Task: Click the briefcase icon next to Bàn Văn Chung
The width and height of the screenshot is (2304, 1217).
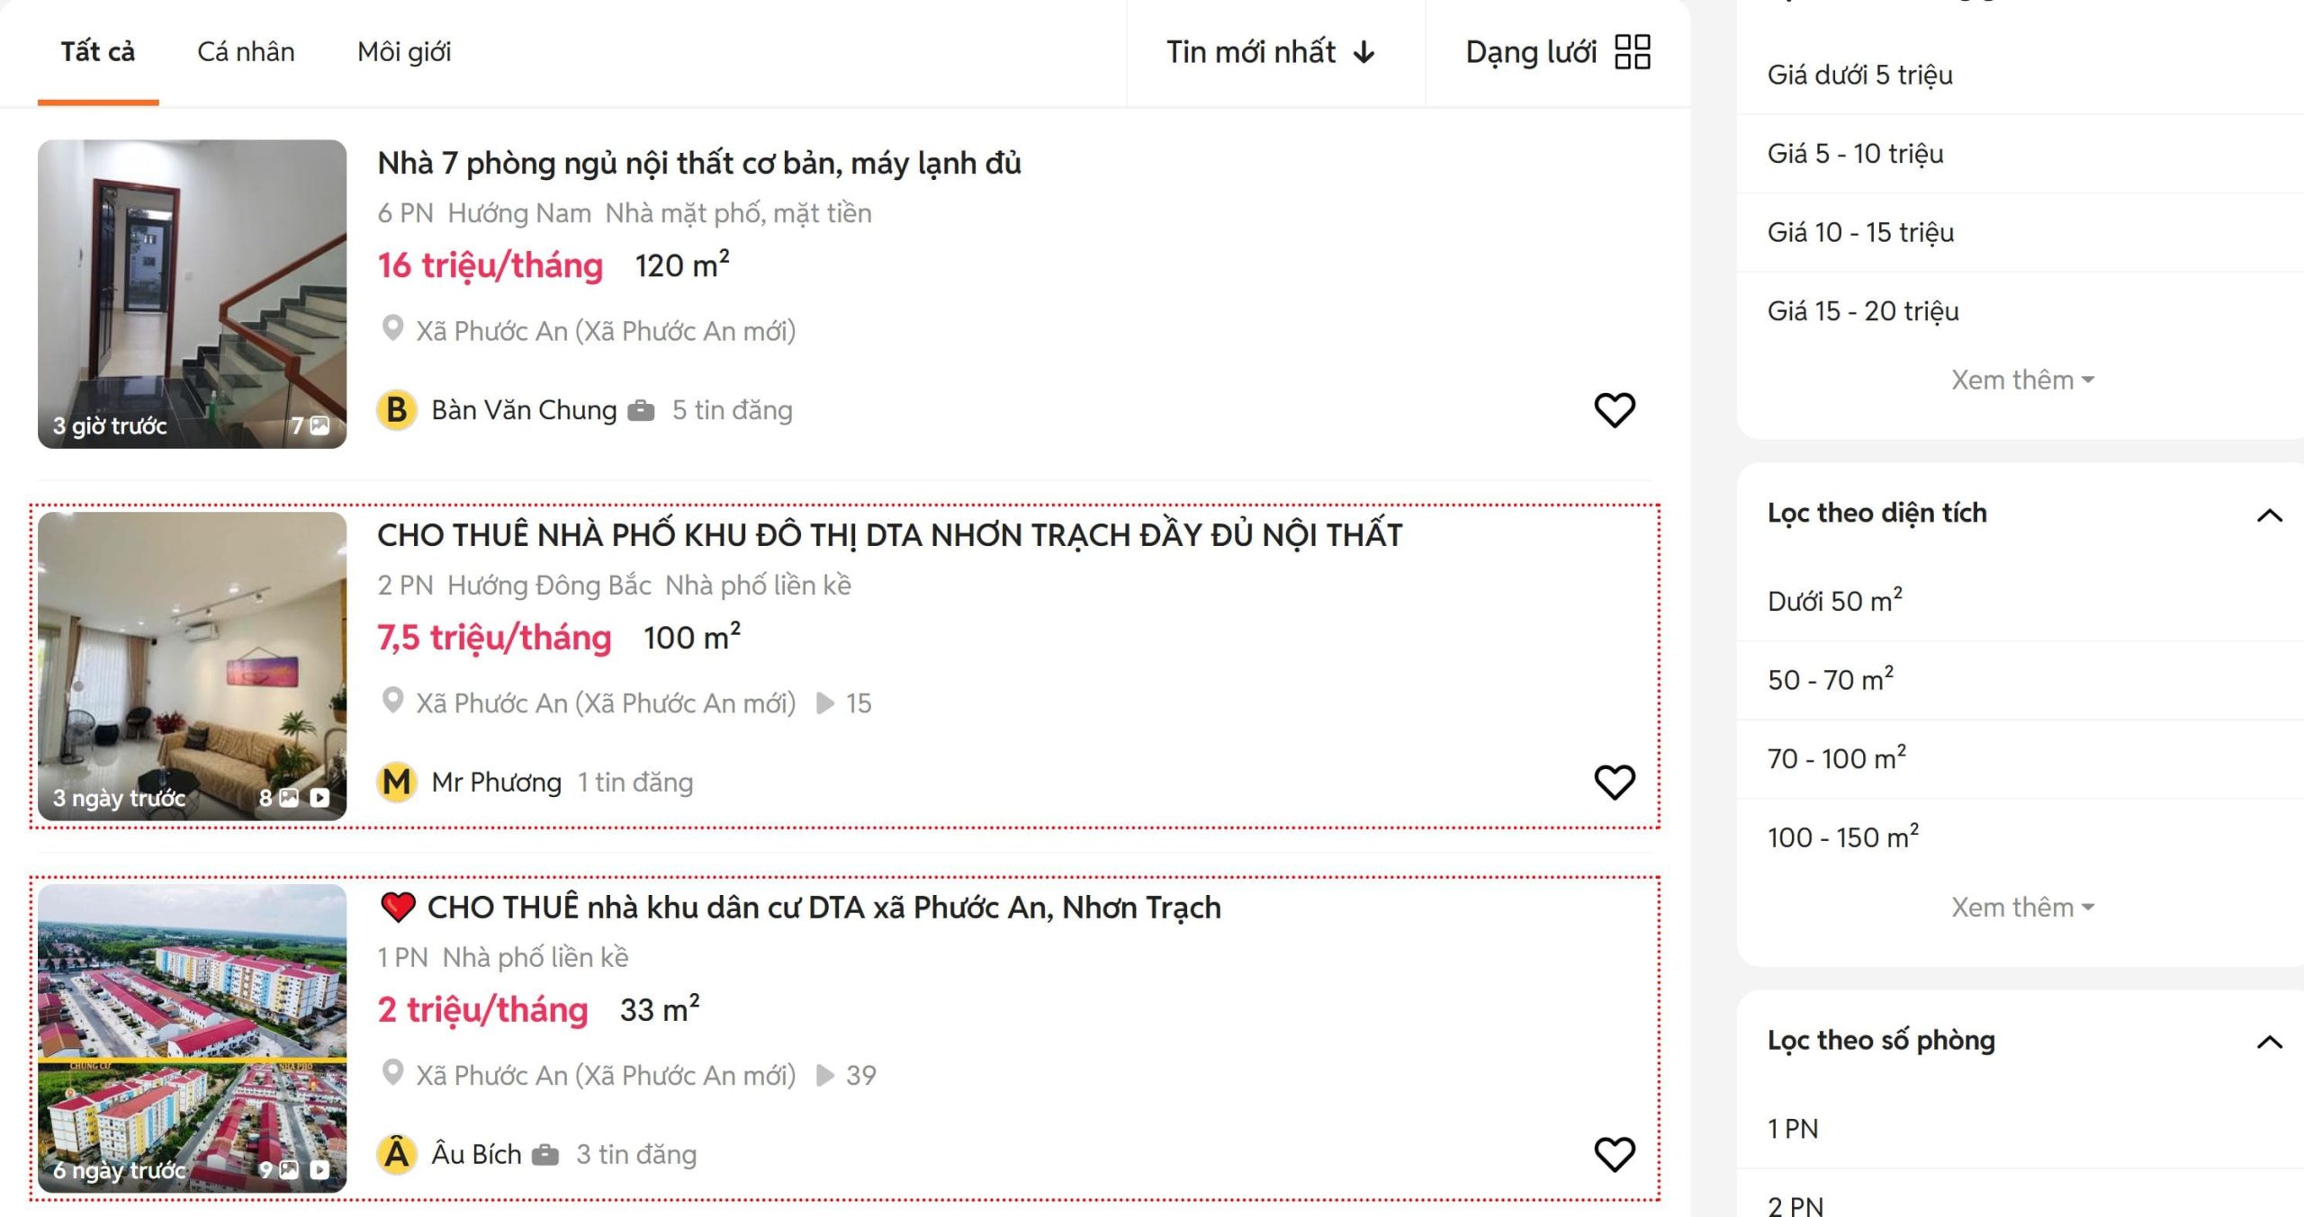Action: click(641, 410)
